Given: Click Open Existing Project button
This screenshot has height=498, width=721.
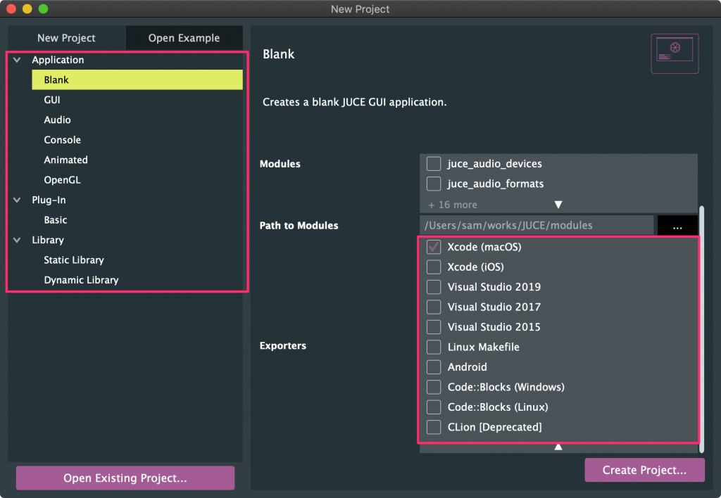Looking at the screenshot, I should pos(125,478).
